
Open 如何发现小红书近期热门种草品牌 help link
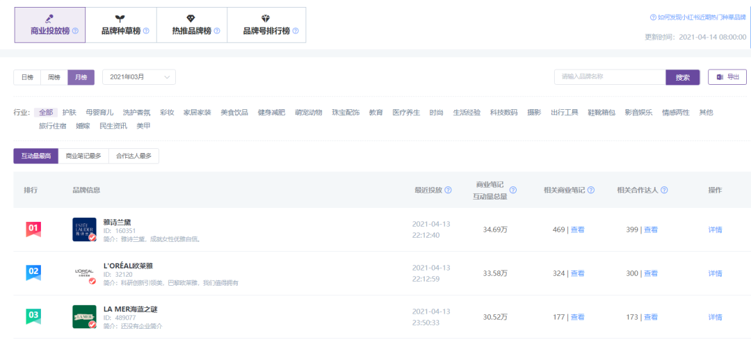pyautogui.click(x=698, y=17)
